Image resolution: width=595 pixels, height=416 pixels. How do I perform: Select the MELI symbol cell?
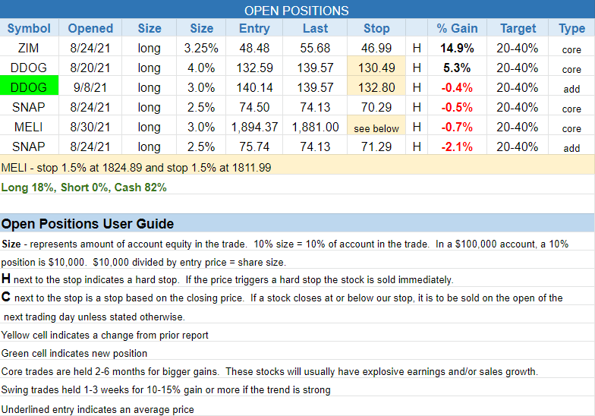tap(29, 127)
